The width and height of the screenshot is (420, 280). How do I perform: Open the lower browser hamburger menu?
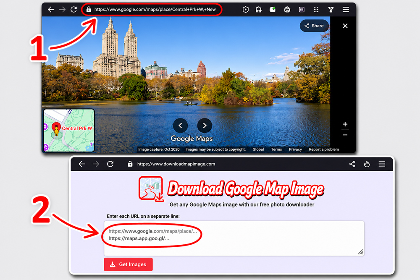tap(382, 164)
